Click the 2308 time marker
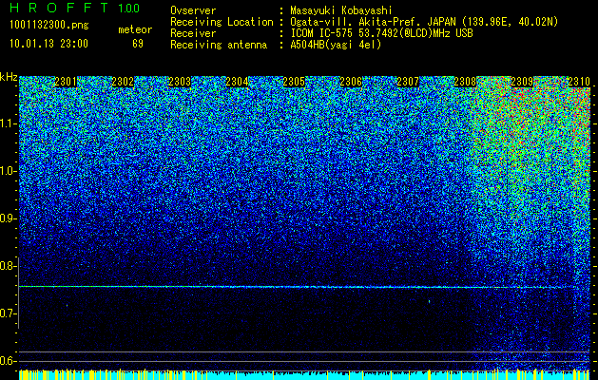The width and height of the screenshot is (598, 380). click(465, 82)
